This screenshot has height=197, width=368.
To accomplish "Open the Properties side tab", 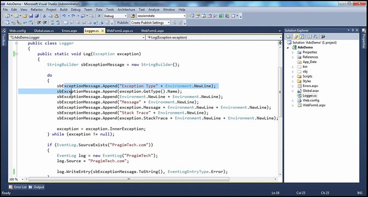I will pos(364,38).
